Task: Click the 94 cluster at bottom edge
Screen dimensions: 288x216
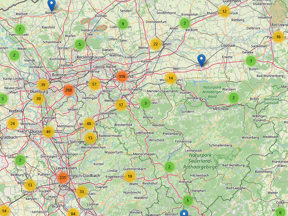Action: (73, 214)
